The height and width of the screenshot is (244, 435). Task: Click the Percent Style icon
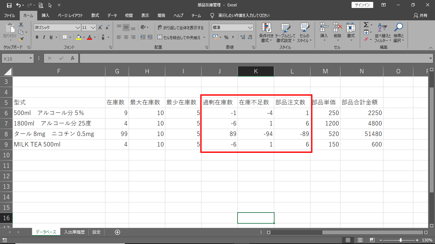click(226, 37)
